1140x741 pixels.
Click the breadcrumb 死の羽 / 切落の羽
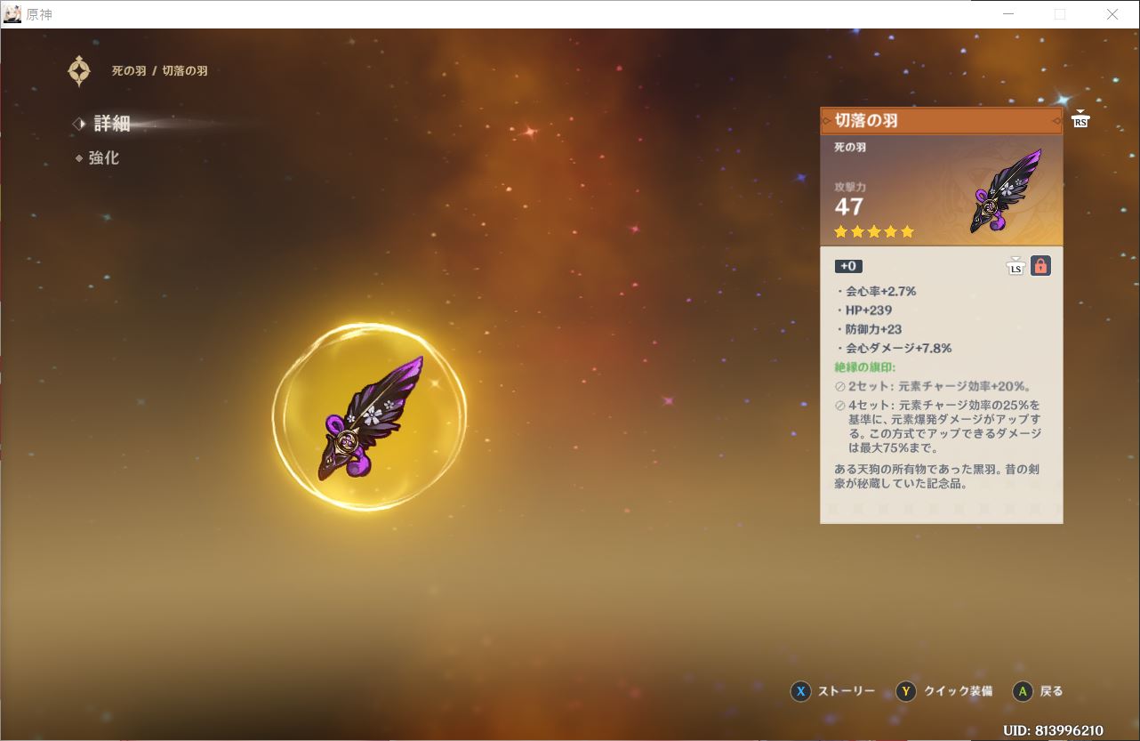tap(160, 71)
